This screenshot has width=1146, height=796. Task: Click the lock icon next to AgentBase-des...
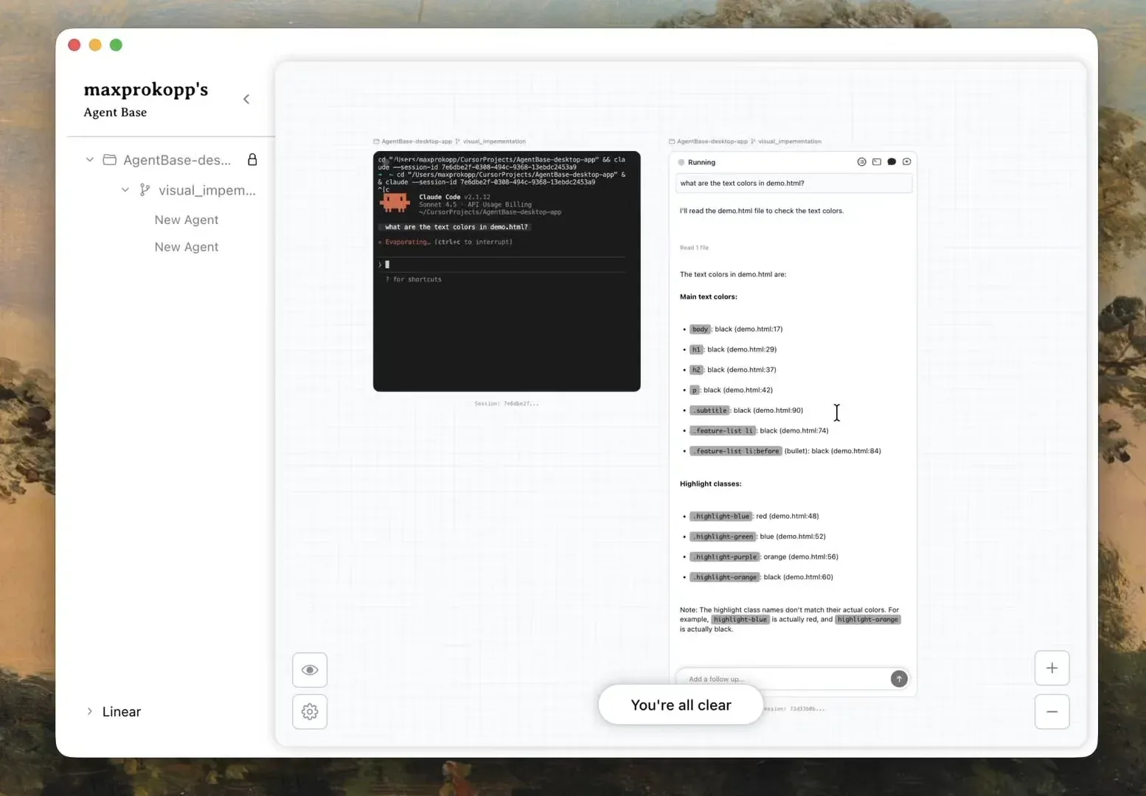coord(252,159)
